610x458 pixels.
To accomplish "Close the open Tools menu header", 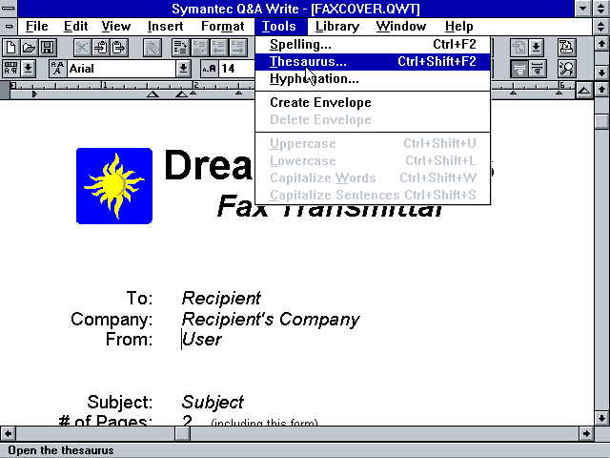I will [279, 26].
